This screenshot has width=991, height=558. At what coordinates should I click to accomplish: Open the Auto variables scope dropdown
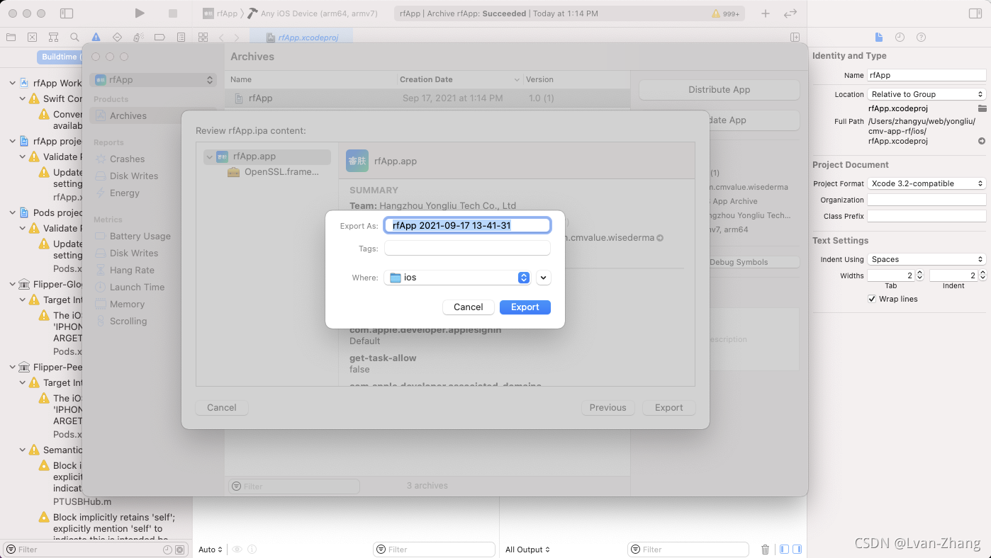click(211, 550)
